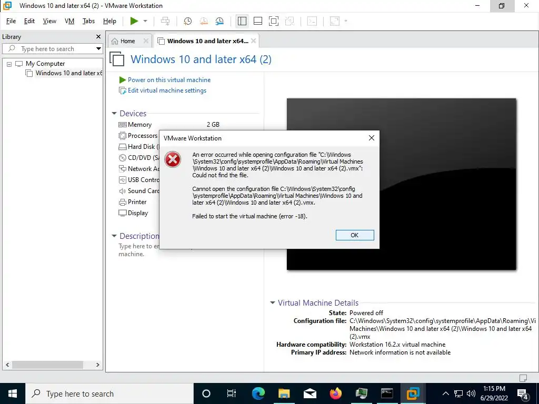Open Command Prompt from taskbar

(387, 393)
